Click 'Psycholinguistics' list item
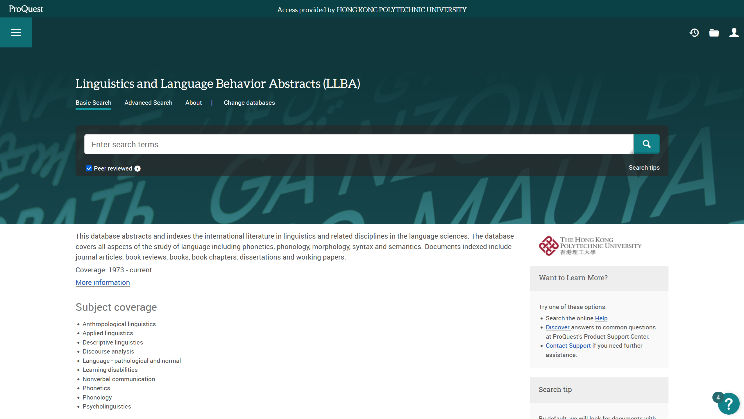744x419 pixels. click(107, 406)
